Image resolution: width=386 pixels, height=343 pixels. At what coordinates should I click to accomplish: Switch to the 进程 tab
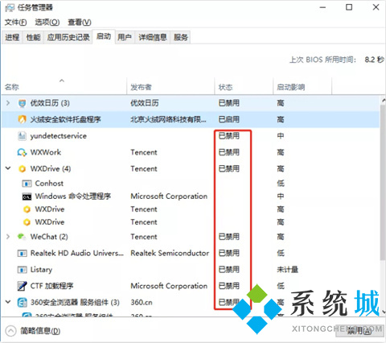click(12, 37)
